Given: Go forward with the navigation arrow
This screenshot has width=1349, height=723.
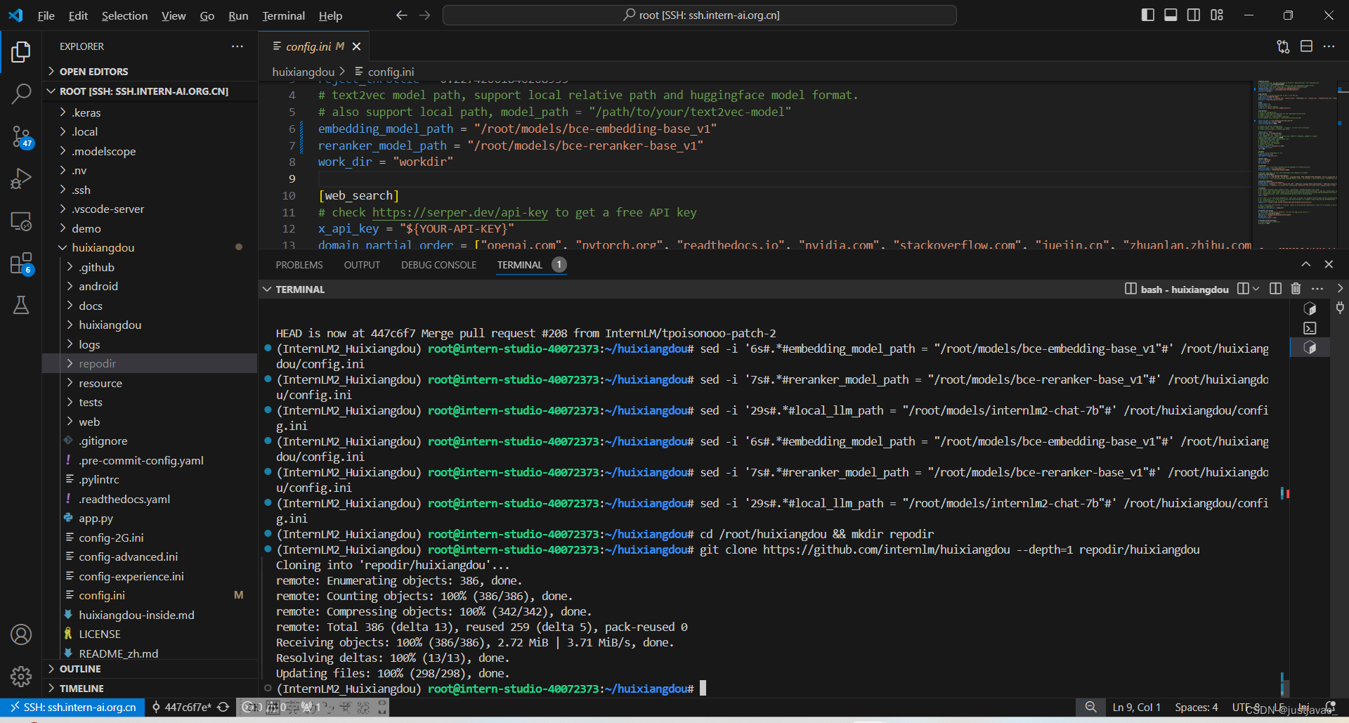Looking at the screenshot, I should [x=424, y=15].
